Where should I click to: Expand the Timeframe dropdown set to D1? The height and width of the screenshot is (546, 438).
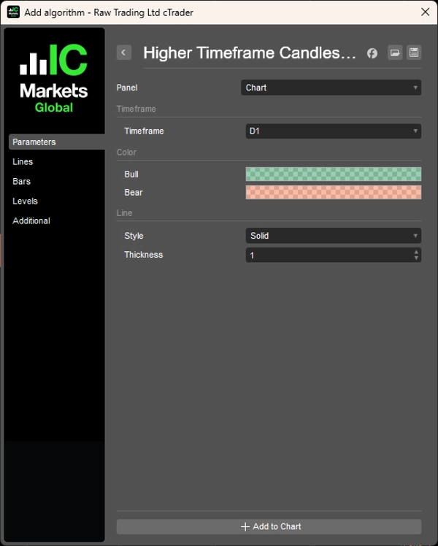click(x=333, y=131)
